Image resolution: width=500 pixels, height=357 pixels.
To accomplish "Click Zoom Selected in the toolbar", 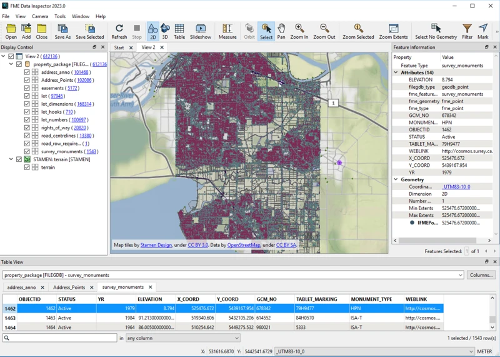I will (x=358, y=31).
